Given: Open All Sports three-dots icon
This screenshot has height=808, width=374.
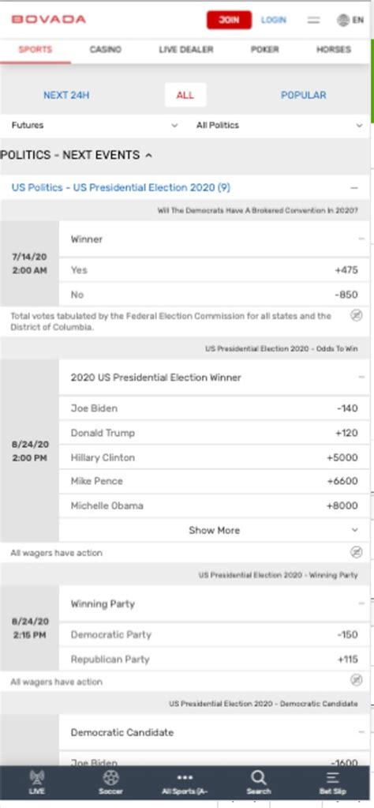Looking at the screenshot, I should pyautogui.click(x=185, y=778).
